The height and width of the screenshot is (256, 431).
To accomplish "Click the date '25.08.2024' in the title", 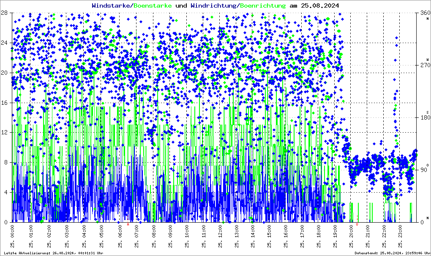I will coord(320,5).
